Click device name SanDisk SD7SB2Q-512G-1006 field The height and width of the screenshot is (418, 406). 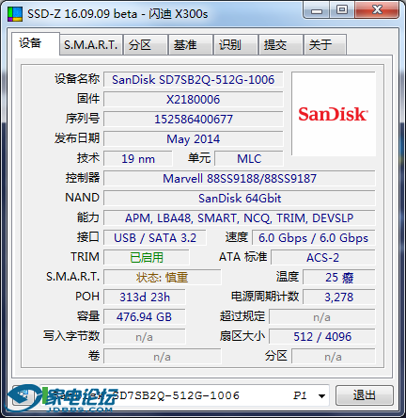(x=194, y=80)
